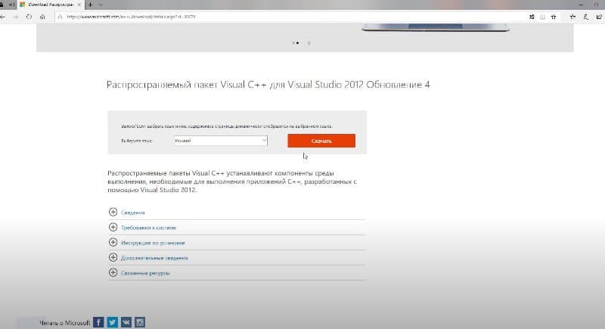Expand the Сведения section

point(113,212)
